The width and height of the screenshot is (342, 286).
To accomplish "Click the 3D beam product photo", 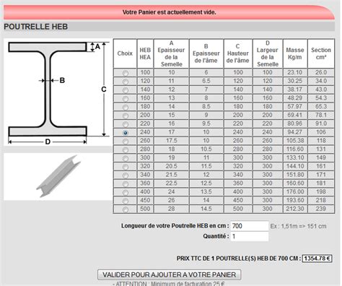I will coord(58,176).
